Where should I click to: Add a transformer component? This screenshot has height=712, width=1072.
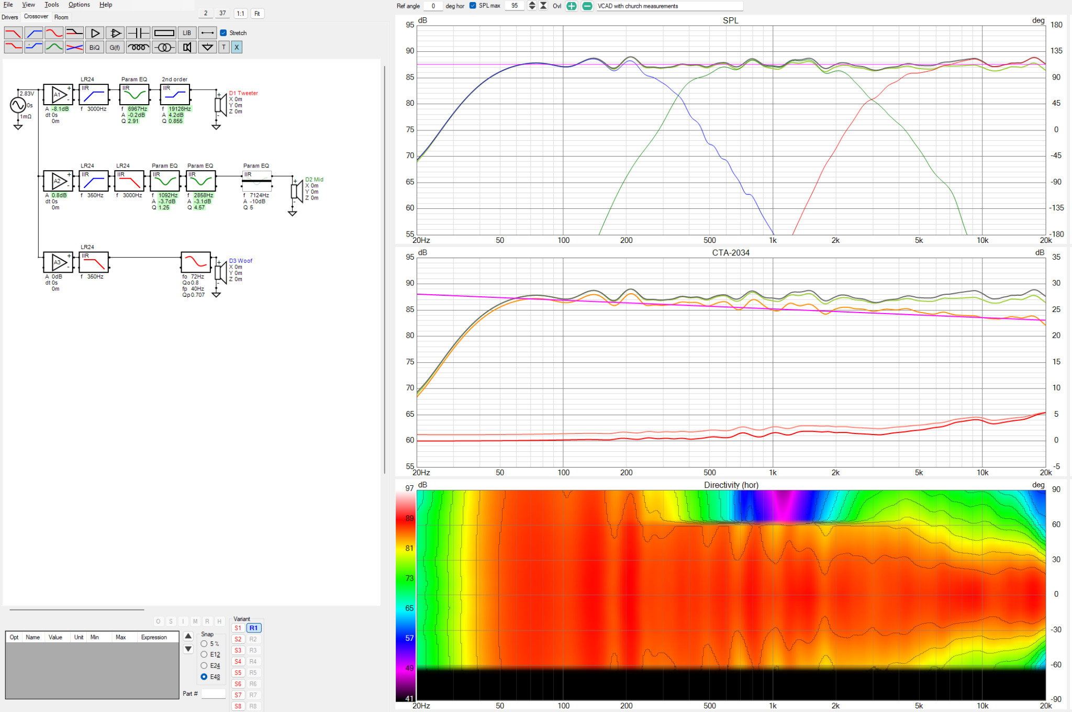[164, 47]
